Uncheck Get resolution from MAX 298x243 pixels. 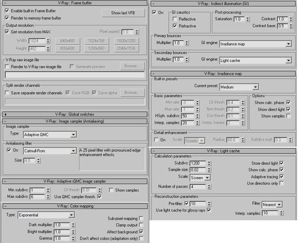coord(7,32)
